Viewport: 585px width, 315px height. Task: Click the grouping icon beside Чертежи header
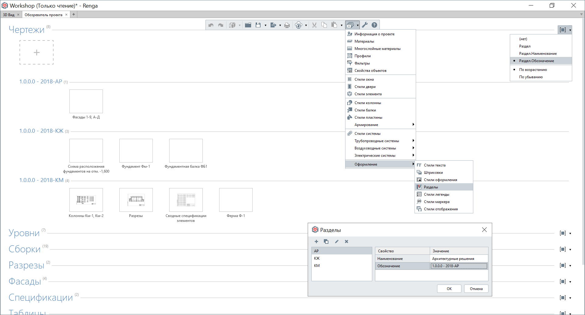pyautogui.click(x=563, y=30)
